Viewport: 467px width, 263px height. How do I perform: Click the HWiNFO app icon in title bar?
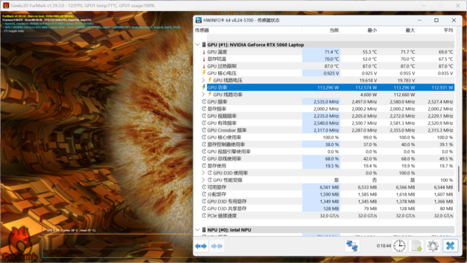pyautogui.click(x=199, y=20)
